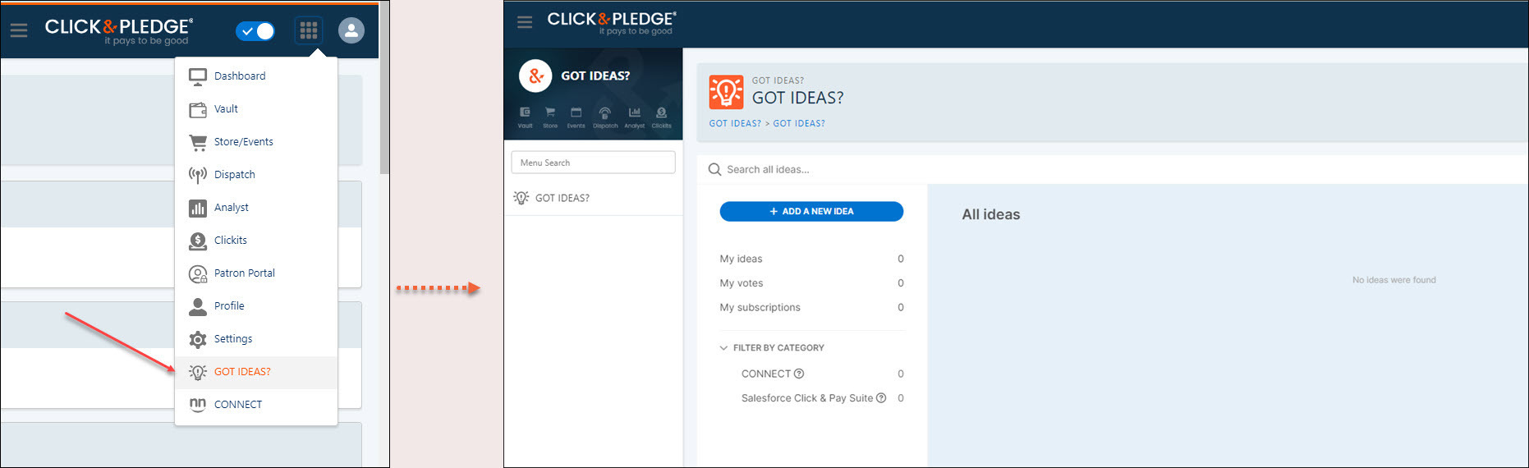Click the magnifier icon beside Search all ideas
1529x468 pixels.
point(714,169)
